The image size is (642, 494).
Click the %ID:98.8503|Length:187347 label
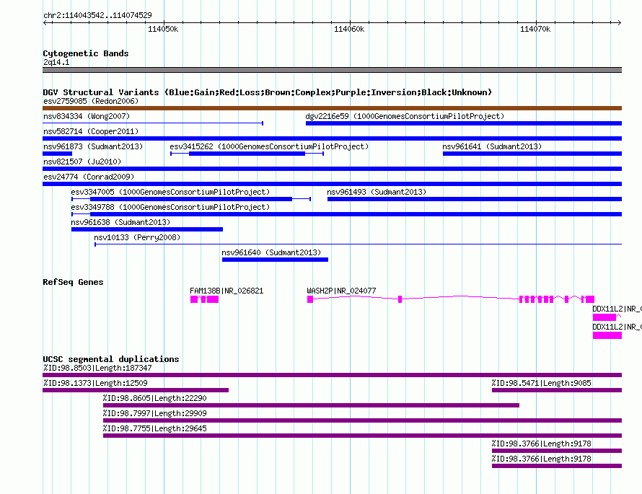97,368
